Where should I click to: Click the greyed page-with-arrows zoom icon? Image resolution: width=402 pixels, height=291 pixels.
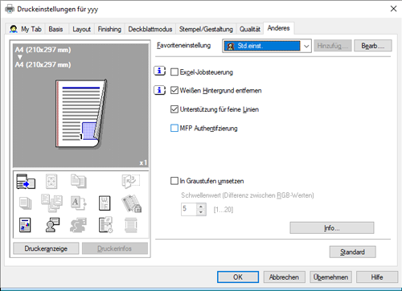[51, 182]
